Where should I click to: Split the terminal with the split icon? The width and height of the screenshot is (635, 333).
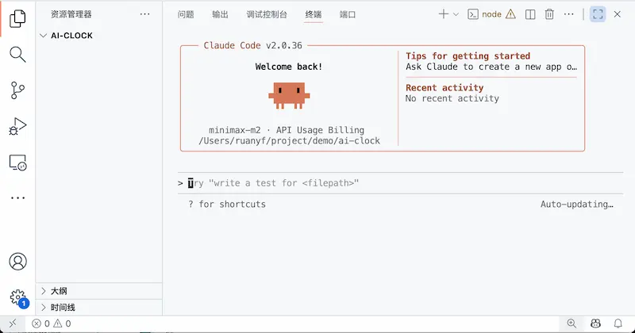[x=530, y=14]
